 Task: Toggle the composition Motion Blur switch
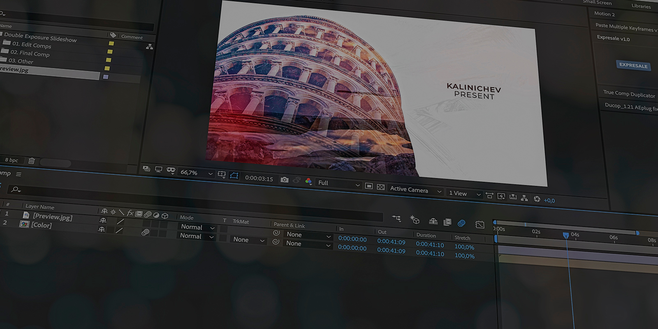click(x=461, y=223)
